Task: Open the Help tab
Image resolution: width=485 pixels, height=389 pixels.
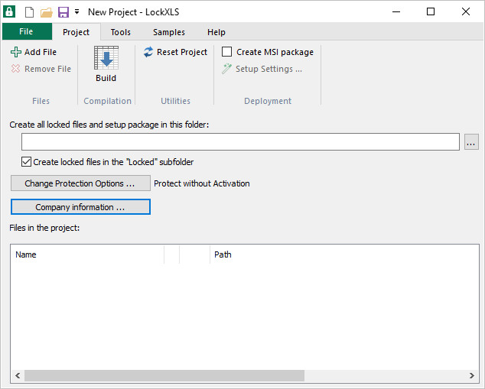Action: 216,32
